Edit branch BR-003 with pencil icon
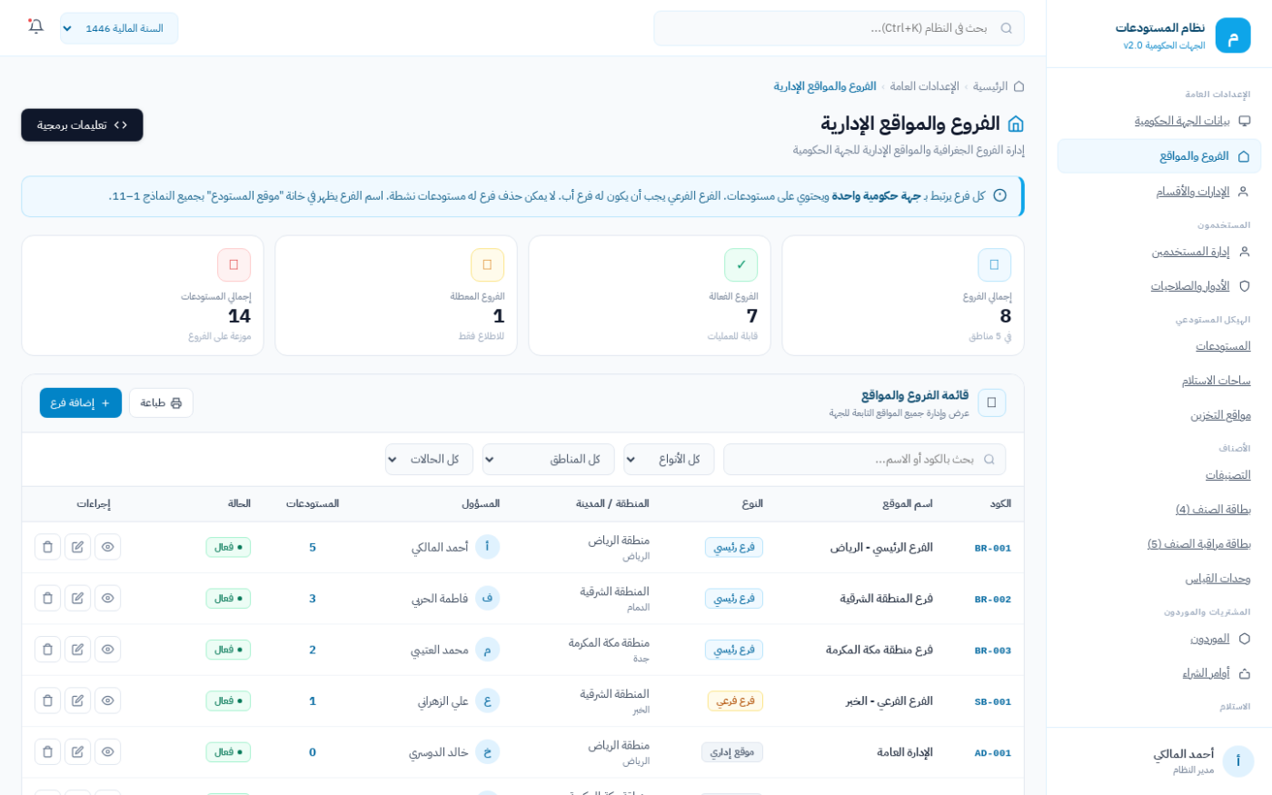This screenshot has height=795, width=1272. point(78,650)
